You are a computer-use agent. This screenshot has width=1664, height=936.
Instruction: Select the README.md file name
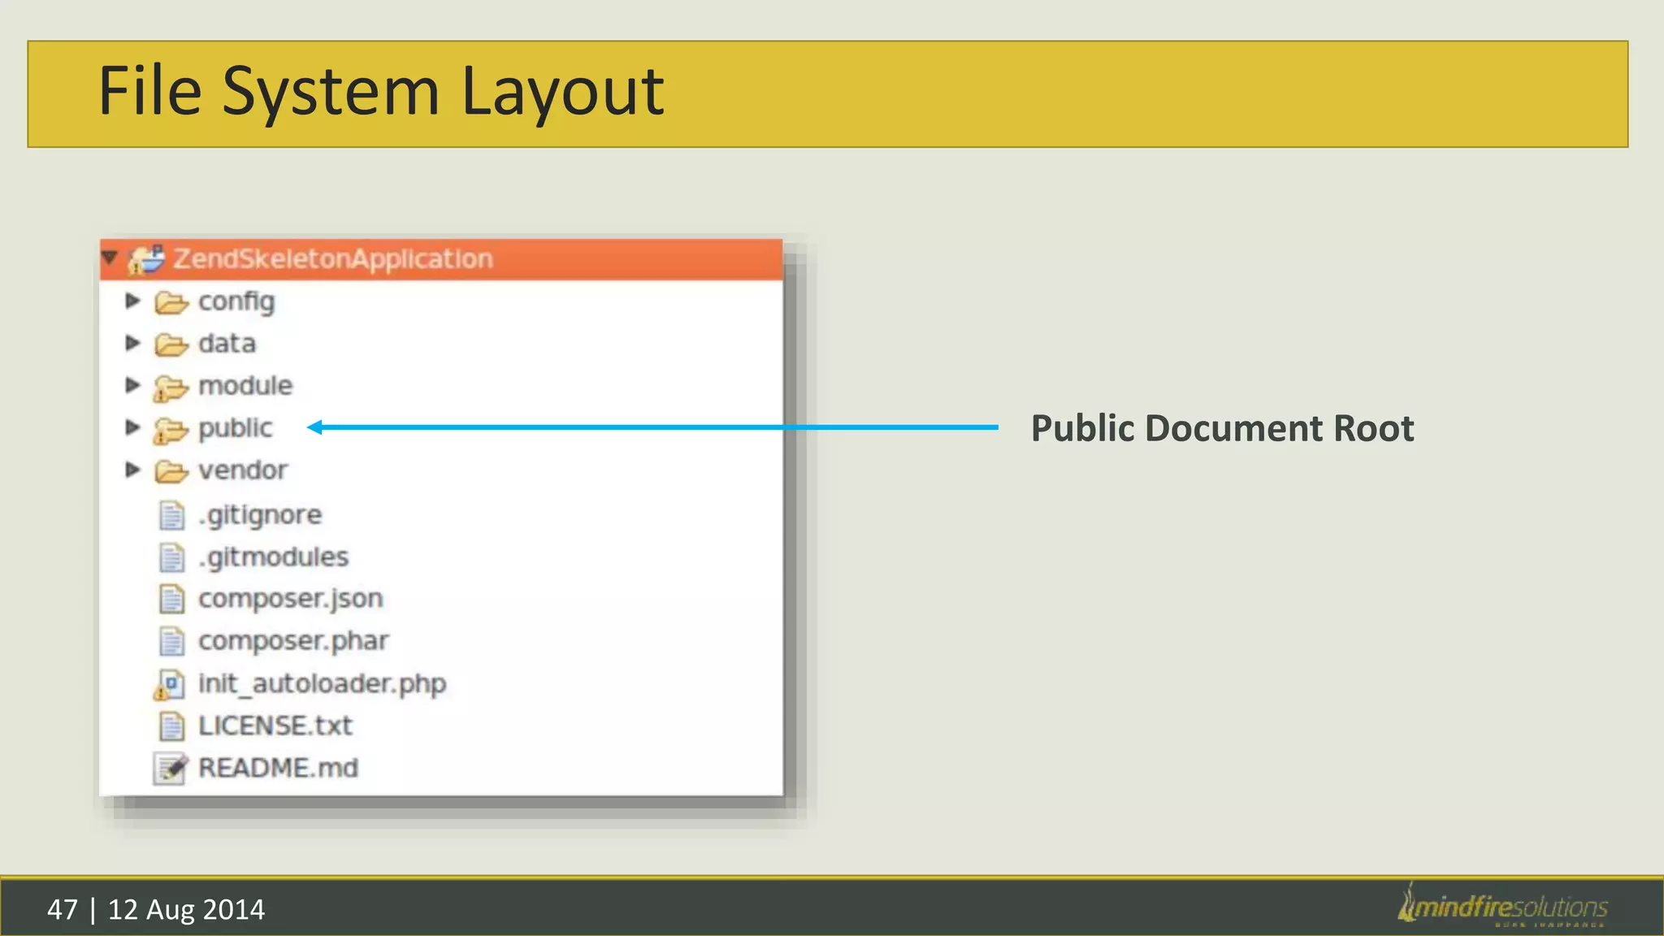pyautogui.click(x=279, y=768)
